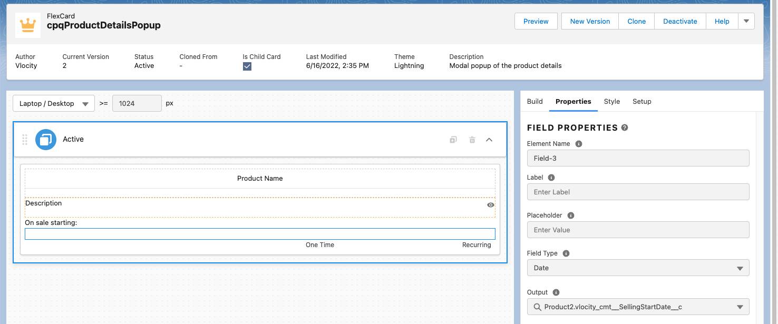Toggle visibility on the Description field
Viewport: 778px width, 324px height.
click(490, 205)
